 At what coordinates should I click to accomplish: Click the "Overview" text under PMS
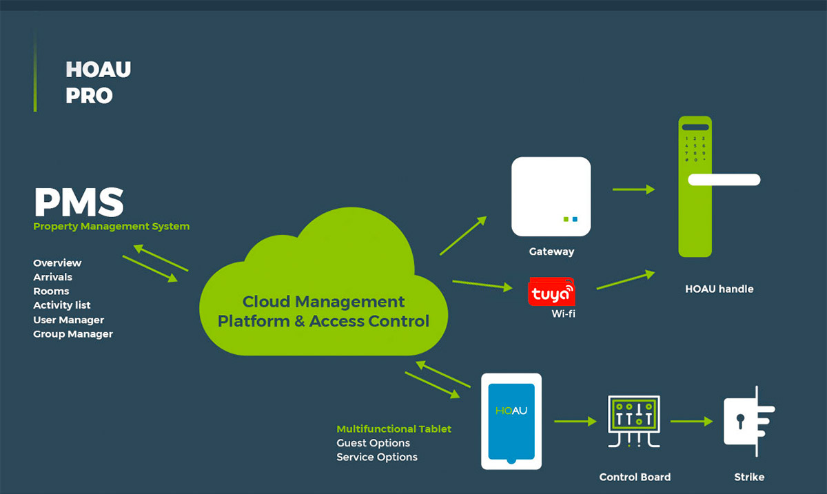point(57,263)
